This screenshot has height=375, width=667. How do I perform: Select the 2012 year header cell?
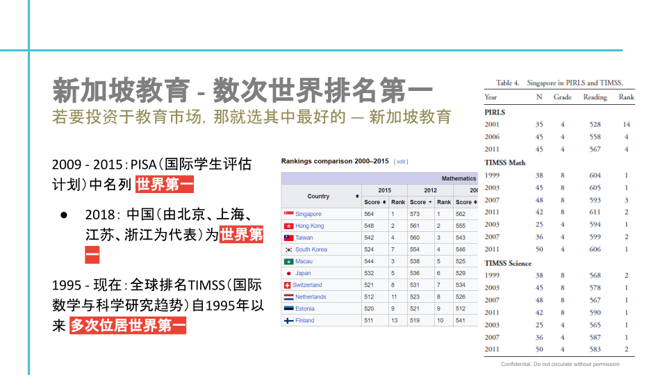coord(430,190)
